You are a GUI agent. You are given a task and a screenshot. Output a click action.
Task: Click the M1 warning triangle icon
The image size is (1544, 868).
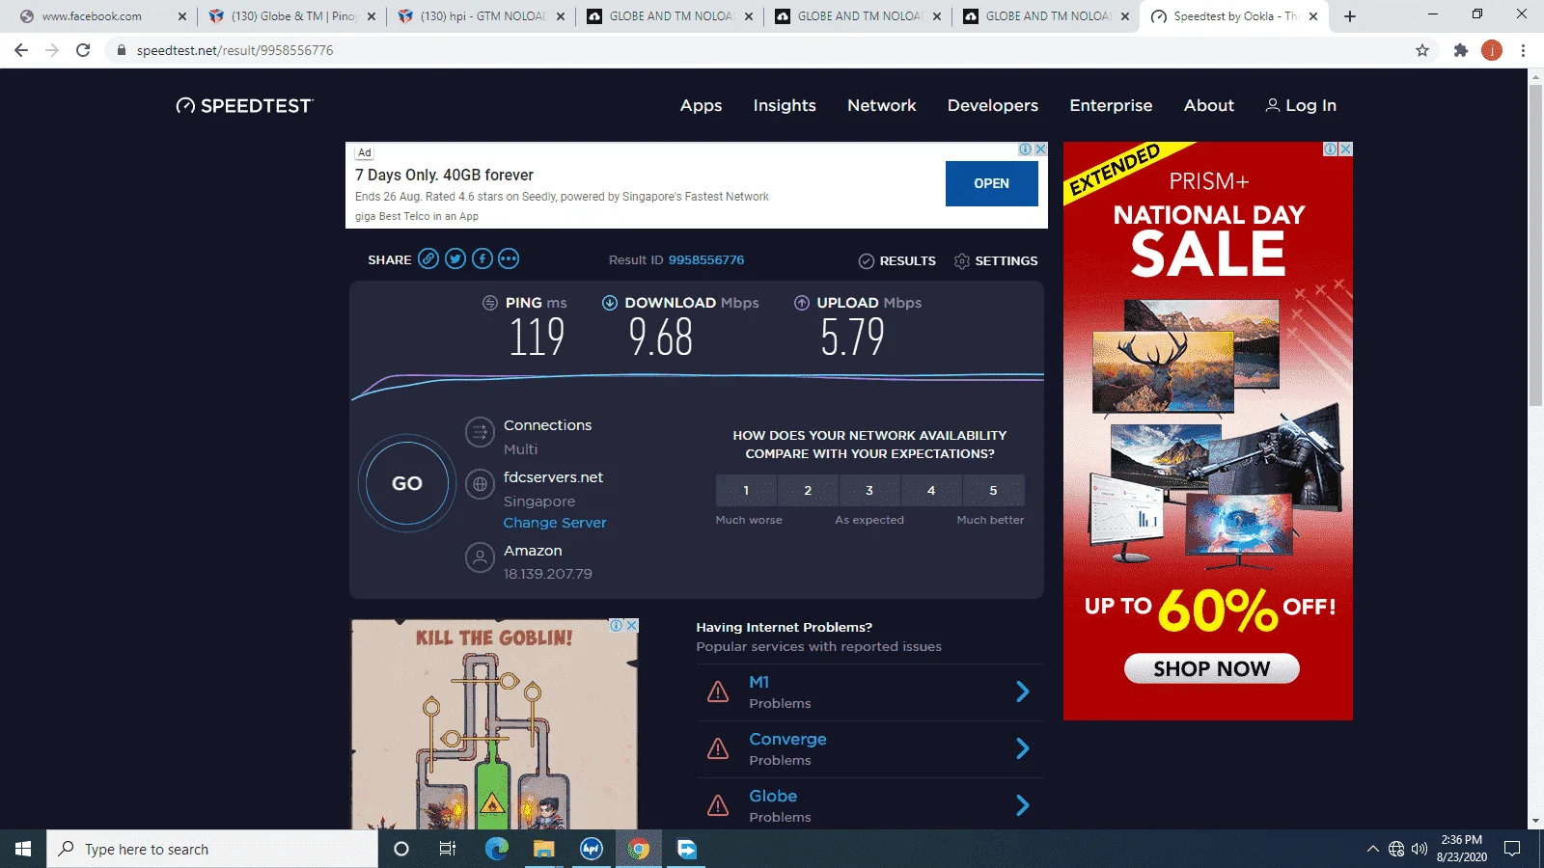click(718, 692)
